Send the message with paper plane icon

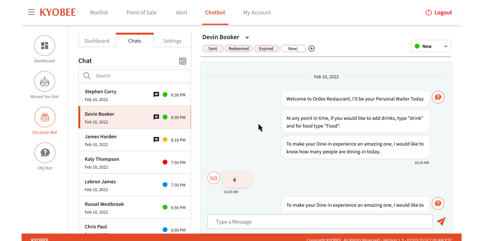pyautogui.click(x=441, y=221)
